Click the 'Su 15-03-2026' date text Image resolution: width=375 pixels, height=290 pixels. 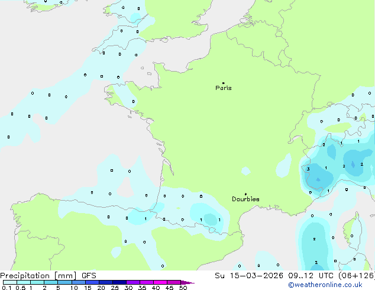click(x=249, y=276)
